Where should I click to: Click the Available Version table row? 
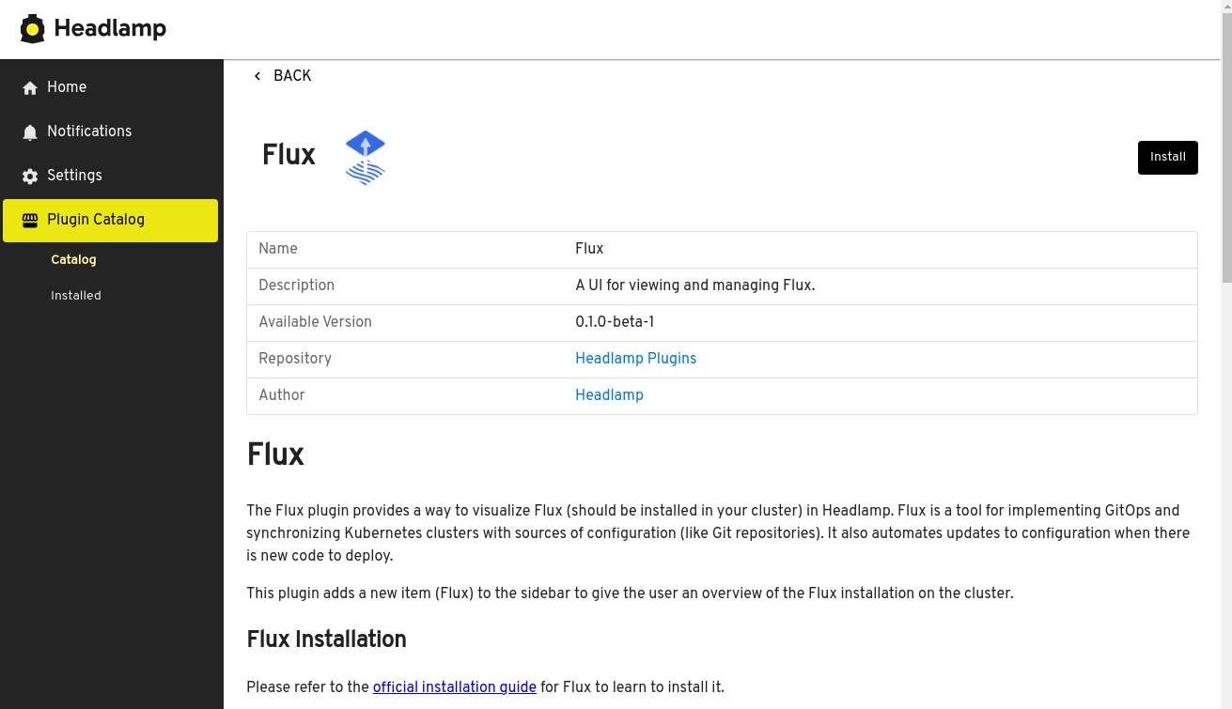tap(721, 322)
